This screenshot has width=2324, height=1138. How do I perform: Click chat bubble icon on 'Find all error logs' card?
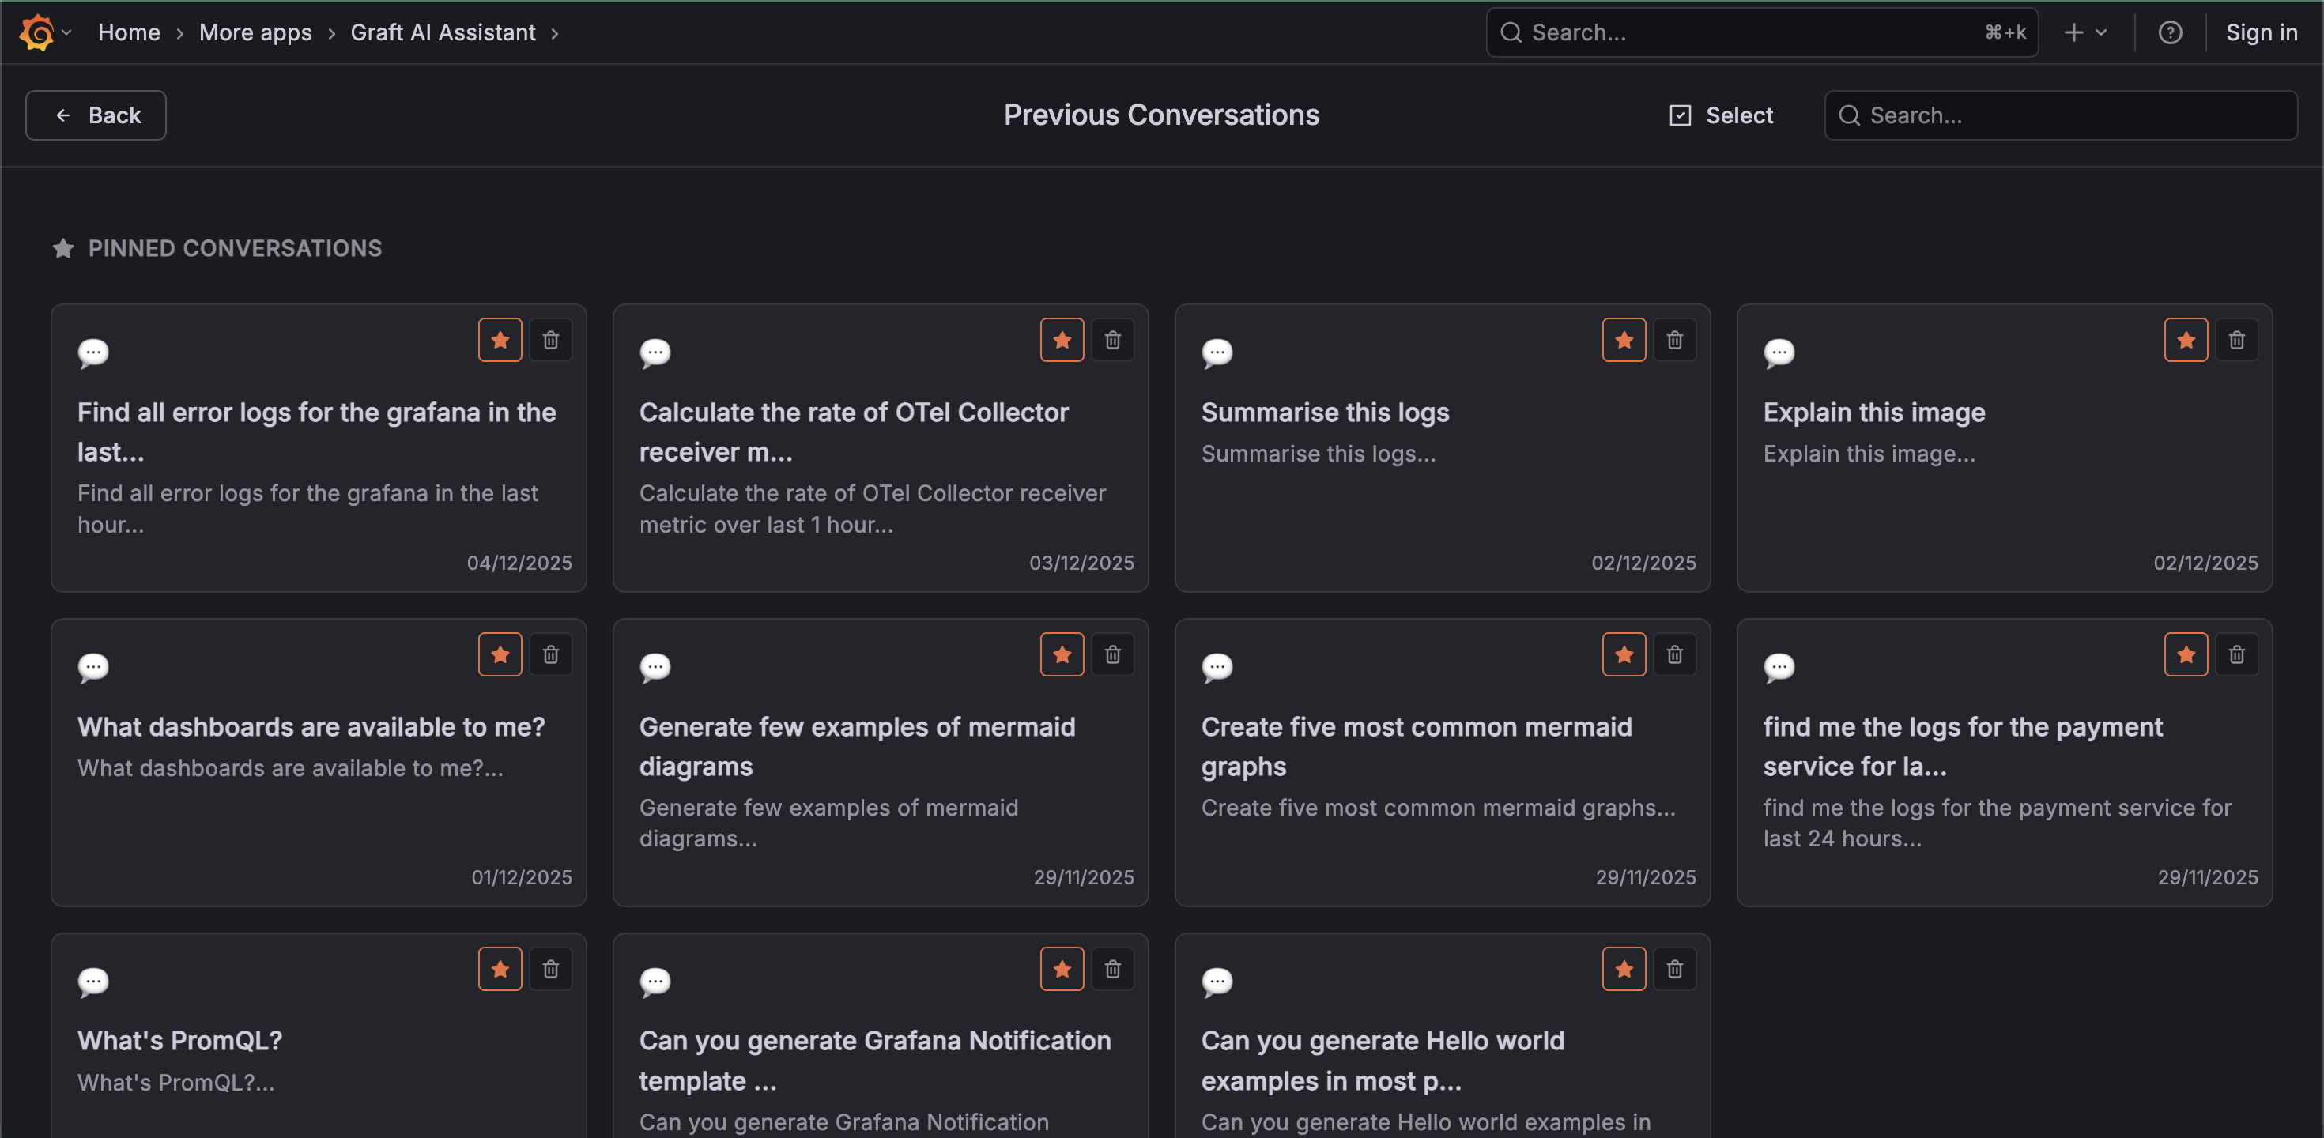(x=93, y=352)
